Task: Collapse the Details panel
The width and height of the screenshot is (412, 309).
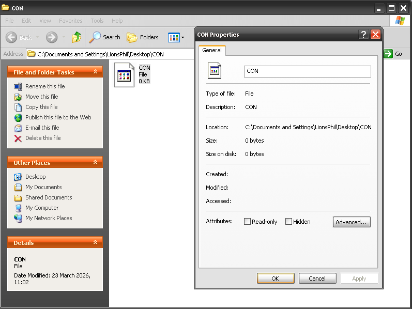Action: click(x=96, y=242)
